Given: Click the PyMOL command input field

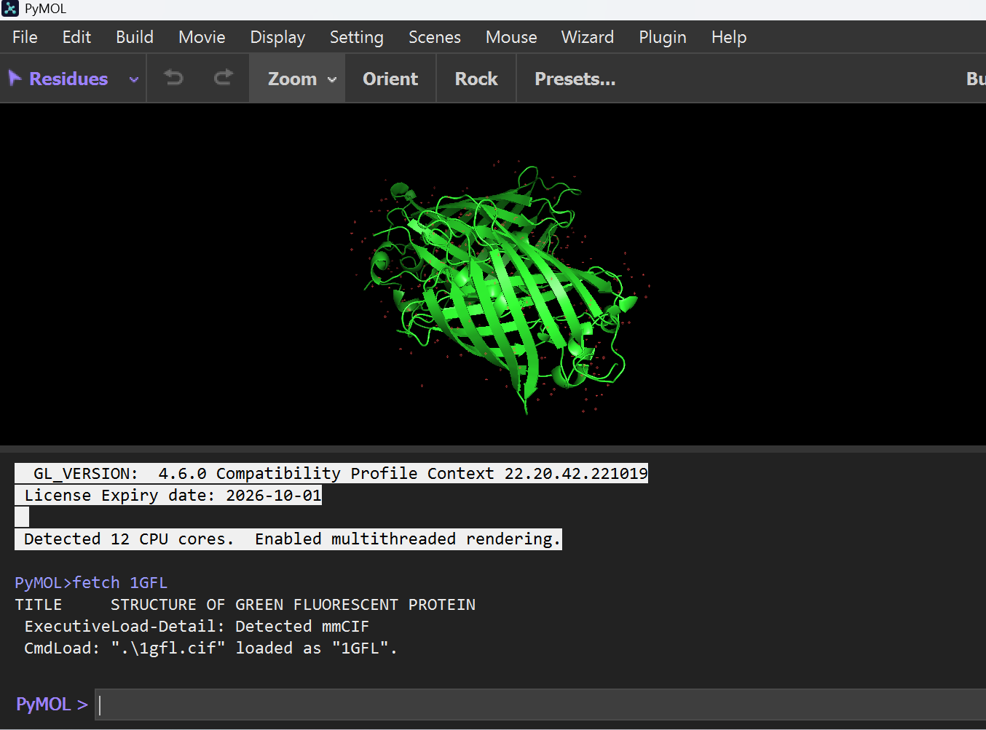Looking at the screenshot, I should click(x=540, y=705).
